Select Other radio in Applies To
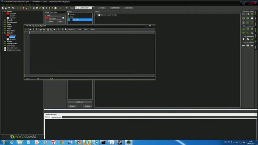This screenshot has height=145, width=258. (x=85, y=29)
